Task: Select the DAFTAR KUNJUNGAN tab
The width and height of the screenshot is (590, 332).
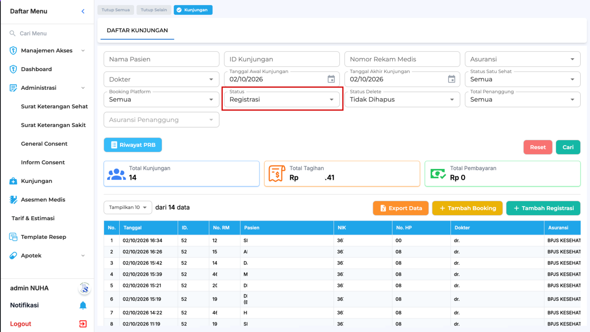Action: [x=137, y=30]
